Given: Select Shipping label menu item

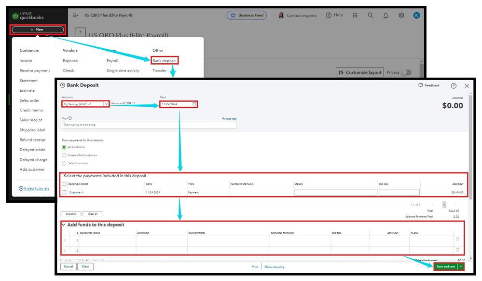Looking at the screenshot, I should coord(32,130).
